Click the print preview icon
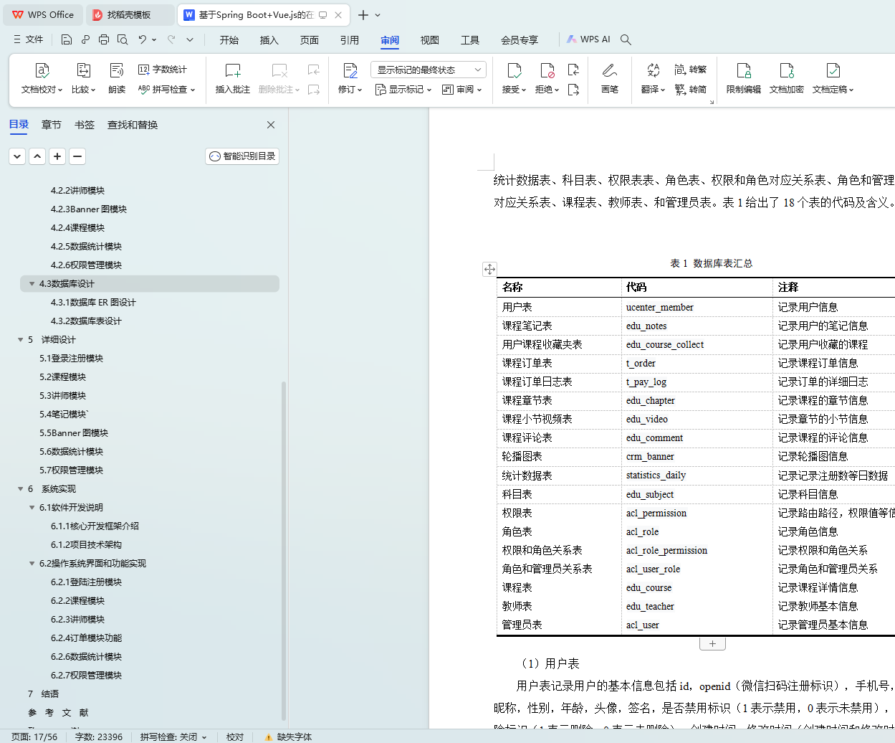This screenshot has width=895, height=743. (x=123, y=39)
